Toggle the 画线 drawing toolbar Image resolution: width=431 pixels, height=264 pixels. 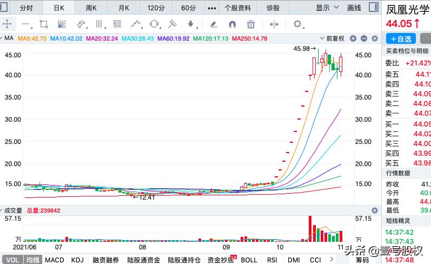[354, 8]
